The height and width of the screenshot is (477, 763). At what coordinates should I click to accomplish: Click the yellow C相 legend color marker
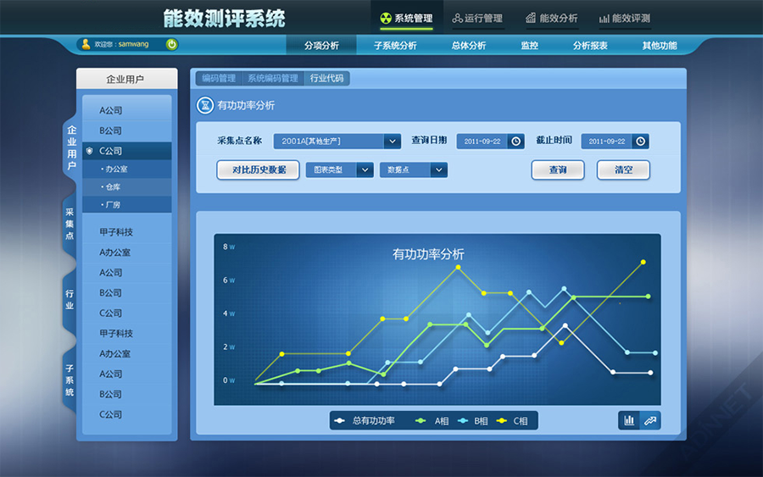[501, 420]
